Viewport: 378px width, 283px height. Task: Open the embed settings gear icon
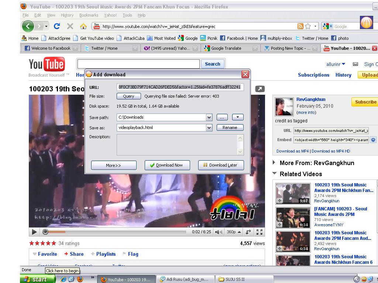click(373, 140)
